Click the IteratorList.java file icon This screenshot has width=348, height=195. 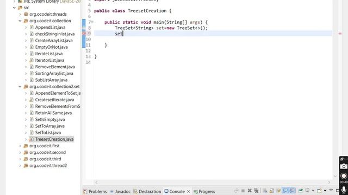pyautogui.click(x=32, y=60)
